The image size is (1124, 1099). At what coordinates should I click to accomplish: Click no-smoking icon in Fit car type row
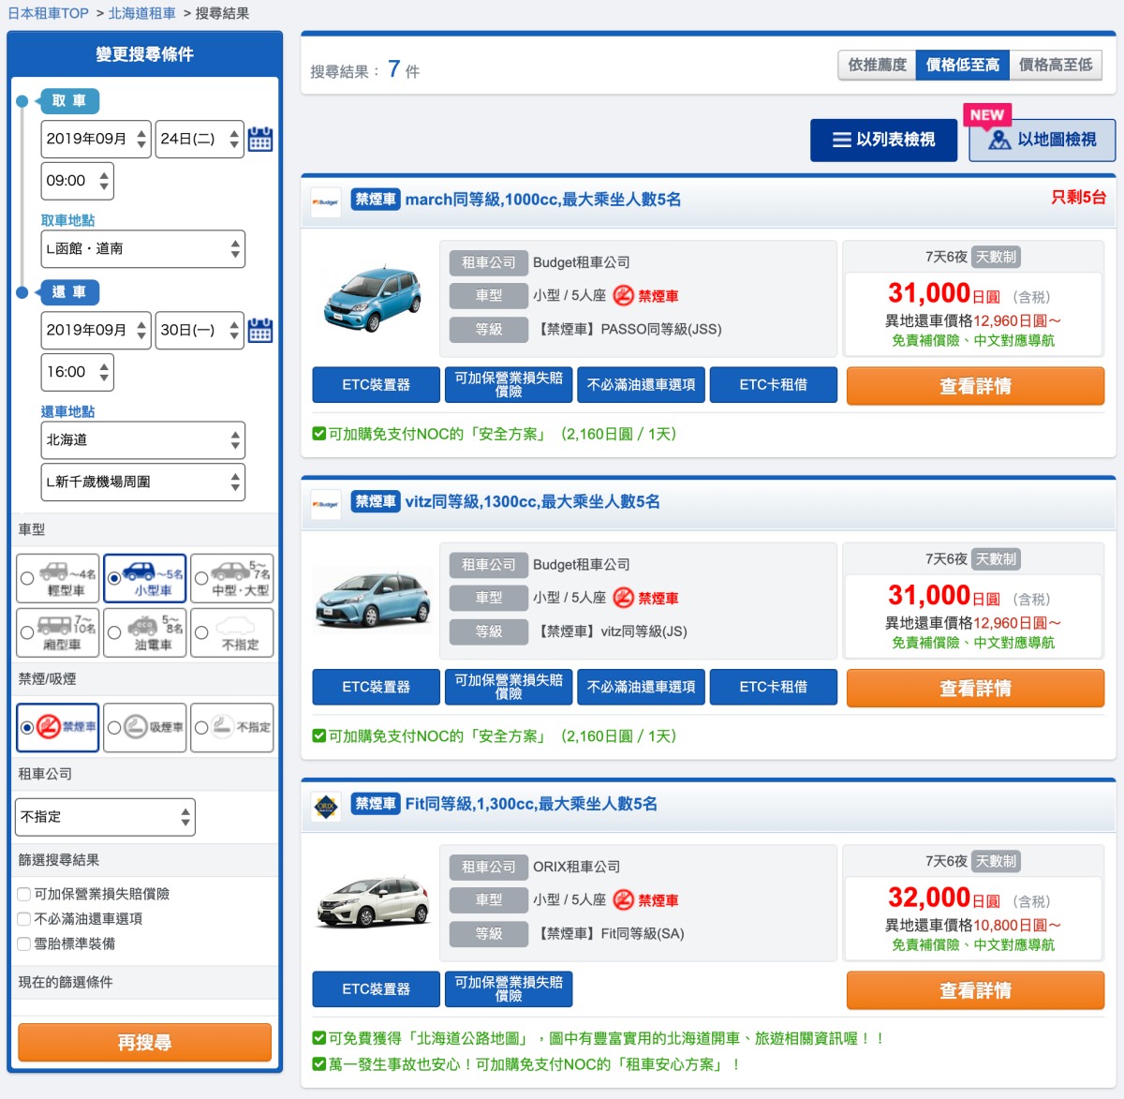[623, 899]
